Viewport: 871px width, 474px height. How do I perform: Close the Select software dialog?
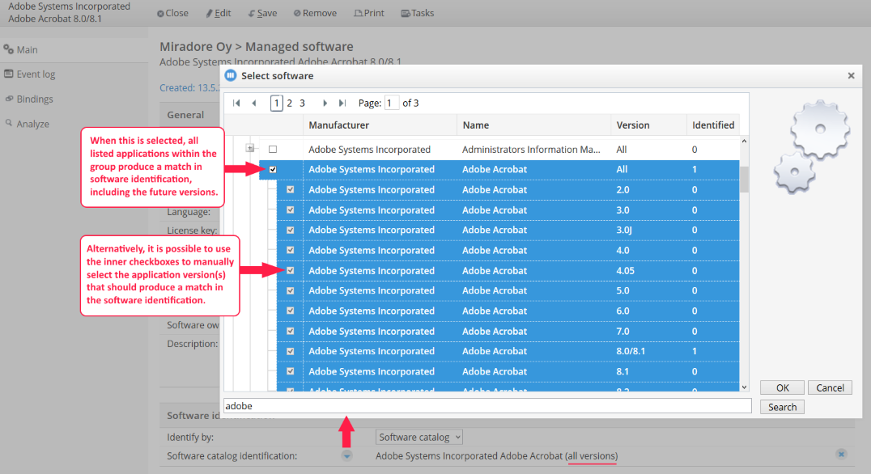[x=851, y=75]
